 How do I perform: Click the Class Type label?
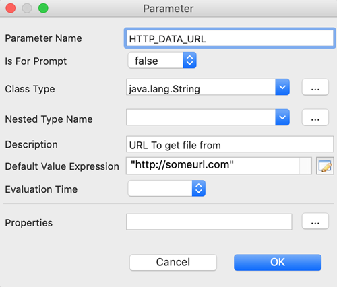(x=30, y=89)
